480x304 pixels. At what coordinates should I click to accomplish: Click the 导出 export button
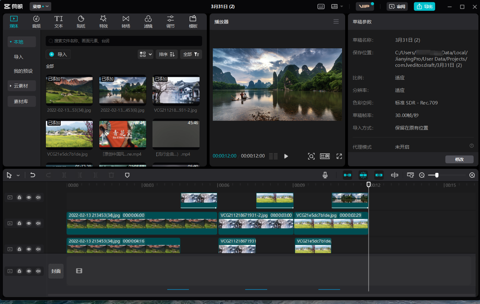424,6
